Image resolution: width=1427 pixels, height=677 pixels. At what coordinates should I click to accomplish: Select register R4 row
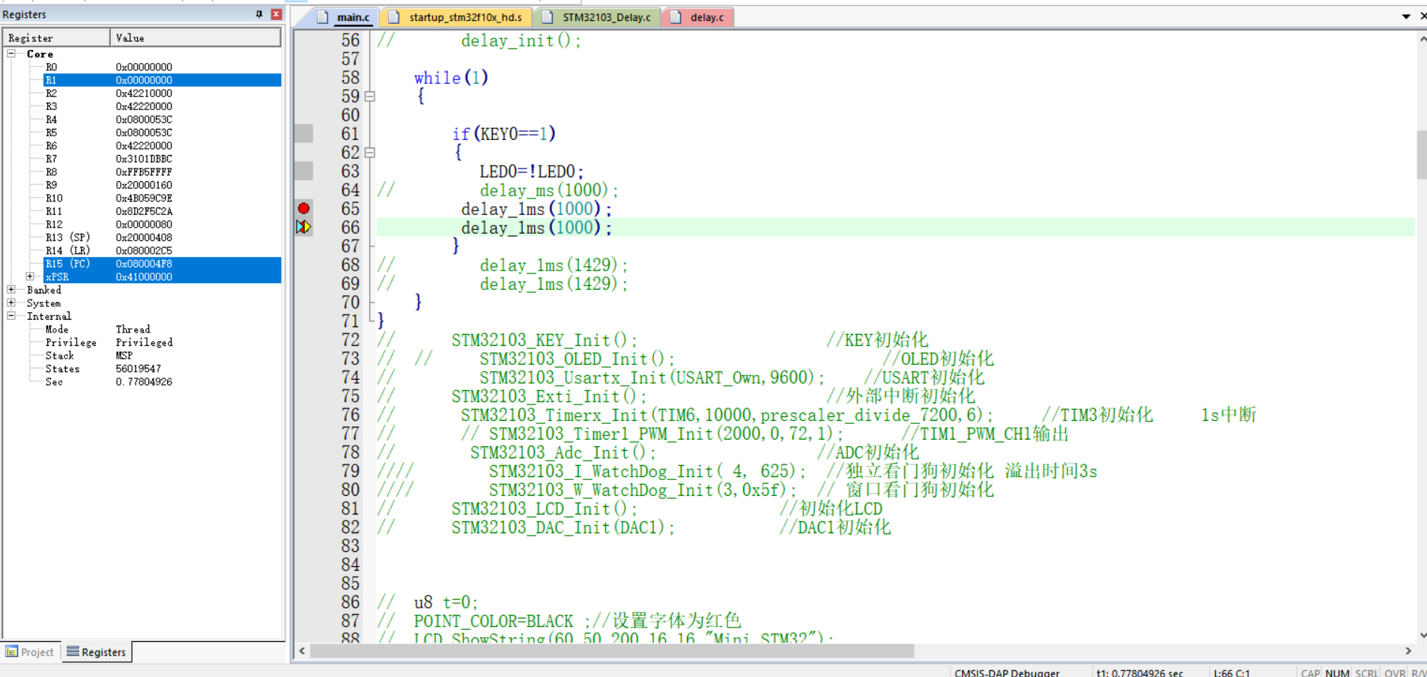[162, 120]
